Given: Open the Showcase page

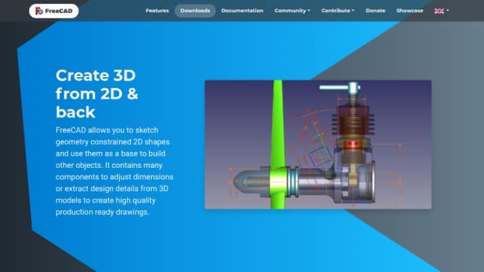Looking at the screenshot, I should [x=410, y=11].
